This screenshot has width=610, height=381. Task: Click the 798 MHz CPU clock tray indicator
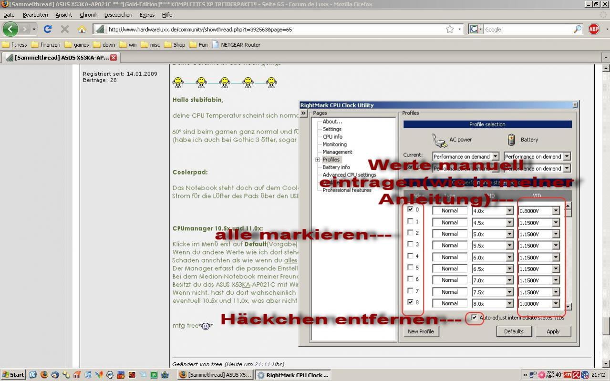click(x=550, y=375)
